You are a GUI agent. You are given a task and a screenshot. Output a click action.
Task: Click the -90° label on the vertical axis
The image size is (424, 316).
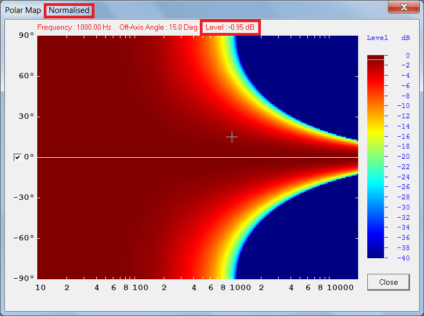point(24,278)
